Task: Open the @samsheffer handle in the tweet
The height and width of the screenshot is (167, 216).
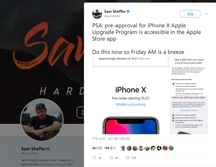Action: point(112,16)
